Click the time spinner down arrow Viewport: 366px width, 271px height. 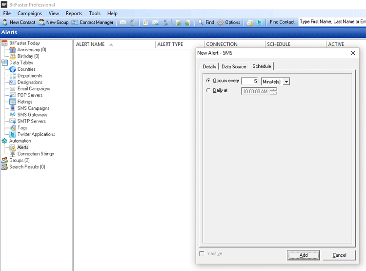tap(273, 93)
